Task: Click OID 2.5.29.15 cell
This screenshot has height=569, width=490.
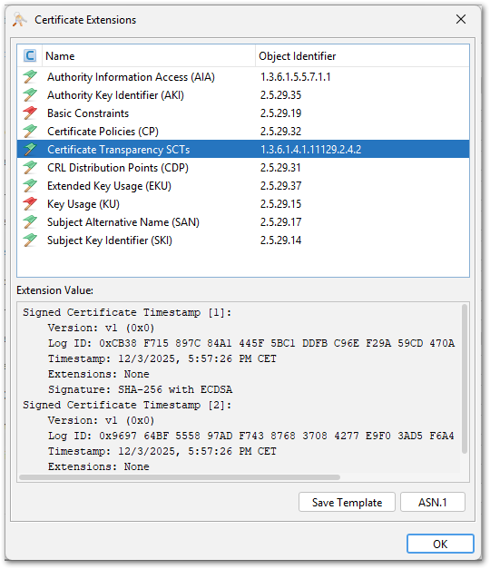Action: click(x=280, y=204)
